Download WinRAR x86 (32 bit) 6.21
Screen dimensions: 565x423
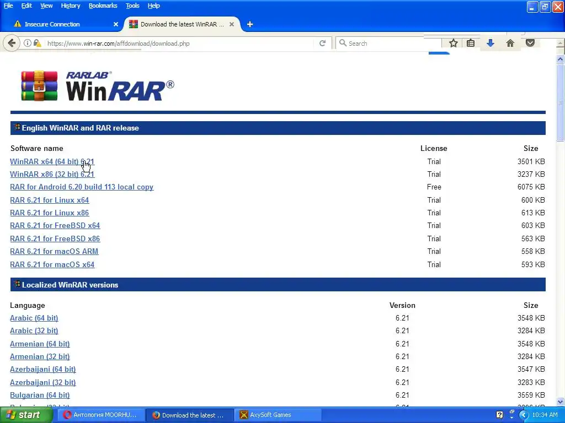point(52,174)
